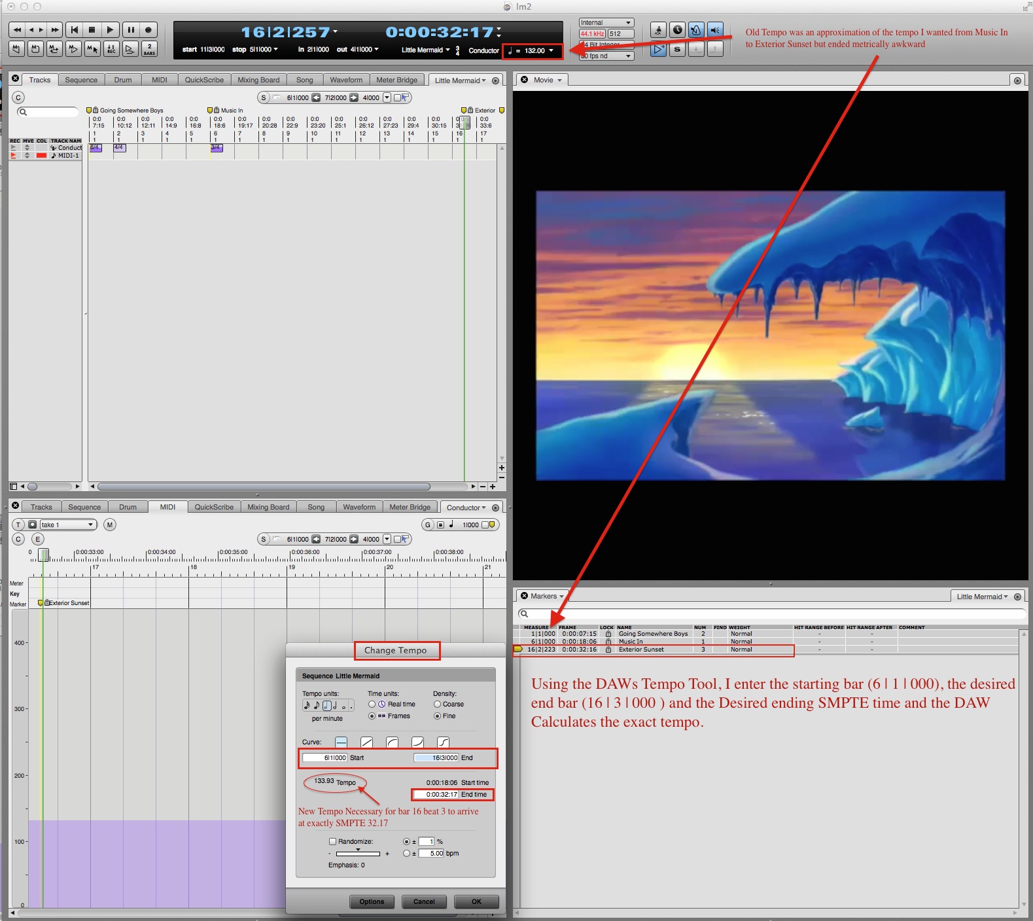Screen dimensions: 1033x921
Task: Open the frame rate fps dropdown
Action: click(x=606, y=56)
